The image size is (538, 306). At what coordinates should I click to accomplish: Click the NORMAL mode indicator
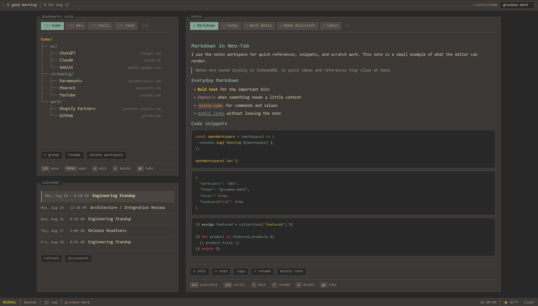click(x=9, y=302)
